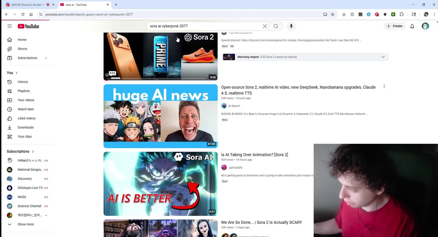The width and height of the screenshot is (438, 237).
Task: Expand the Matching chapter dropdown
Action: 383,57
